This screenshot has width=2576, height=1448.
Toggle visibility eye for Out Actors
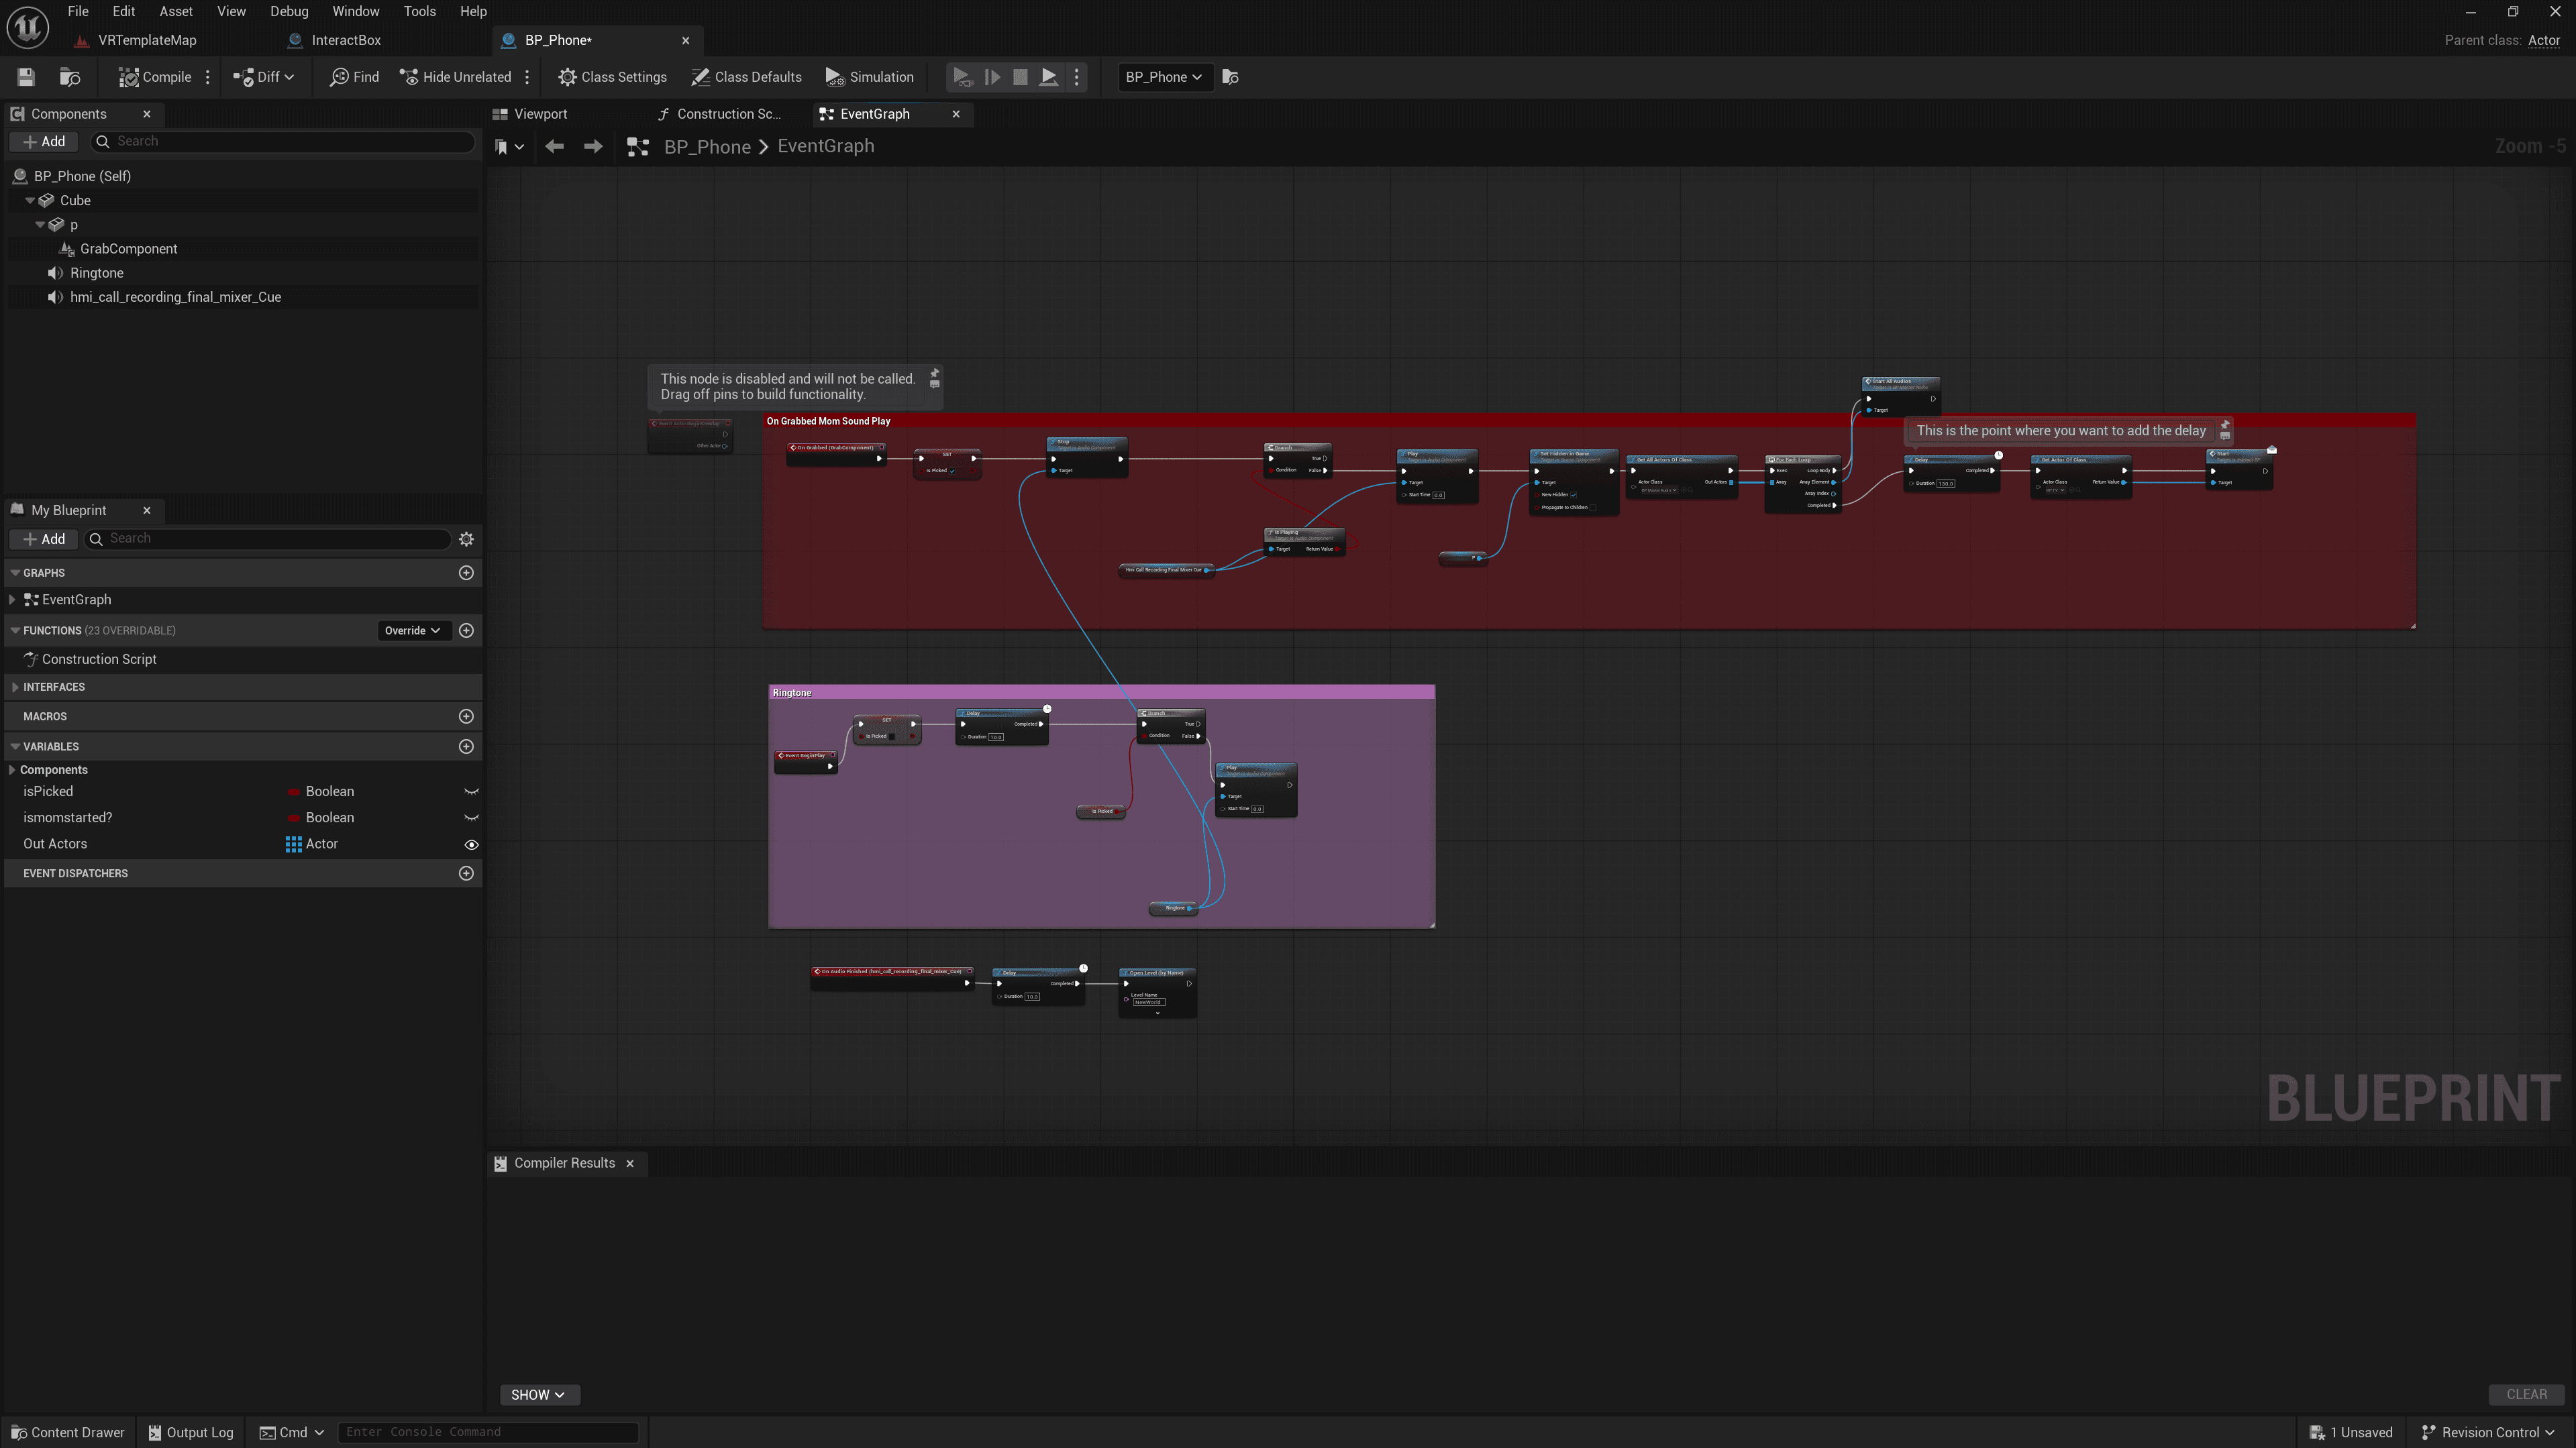pos(471,844)
